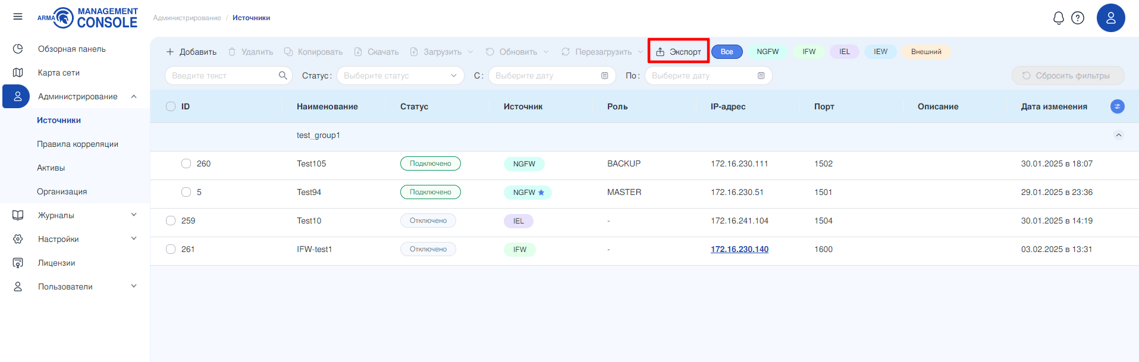Go to Администрирование breadcrumb
The width and height of the screenshot is (1139, 362).
[x=187, y=18]
